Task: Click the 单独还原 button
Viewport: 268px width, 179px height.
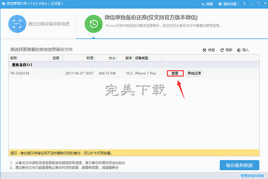Action: [194, 73]
